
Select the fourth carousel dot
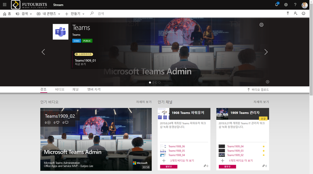pos(159,82)
